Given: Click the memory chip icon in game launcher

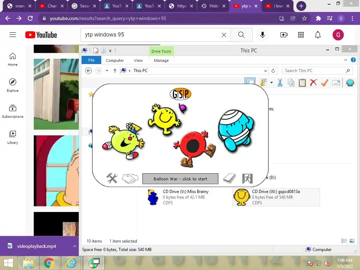Looking at the screenshot, I should click(x=229, y=178).
